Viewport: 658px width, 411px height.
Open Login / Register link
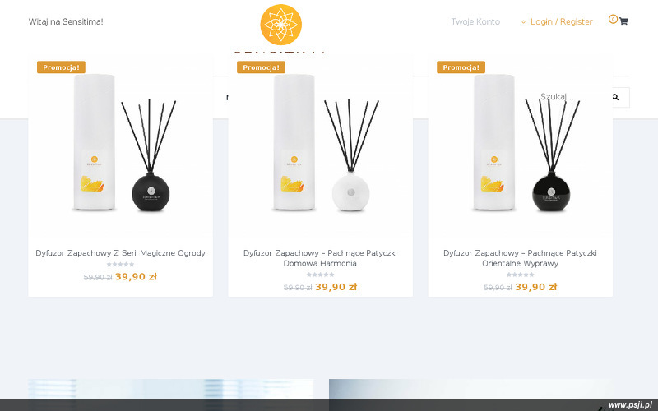coord(562,22)
